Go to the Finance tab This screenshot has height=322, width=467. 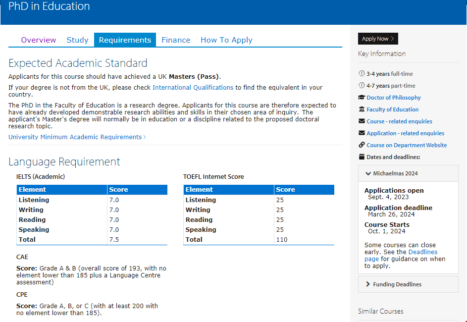[x=176, y=40]
